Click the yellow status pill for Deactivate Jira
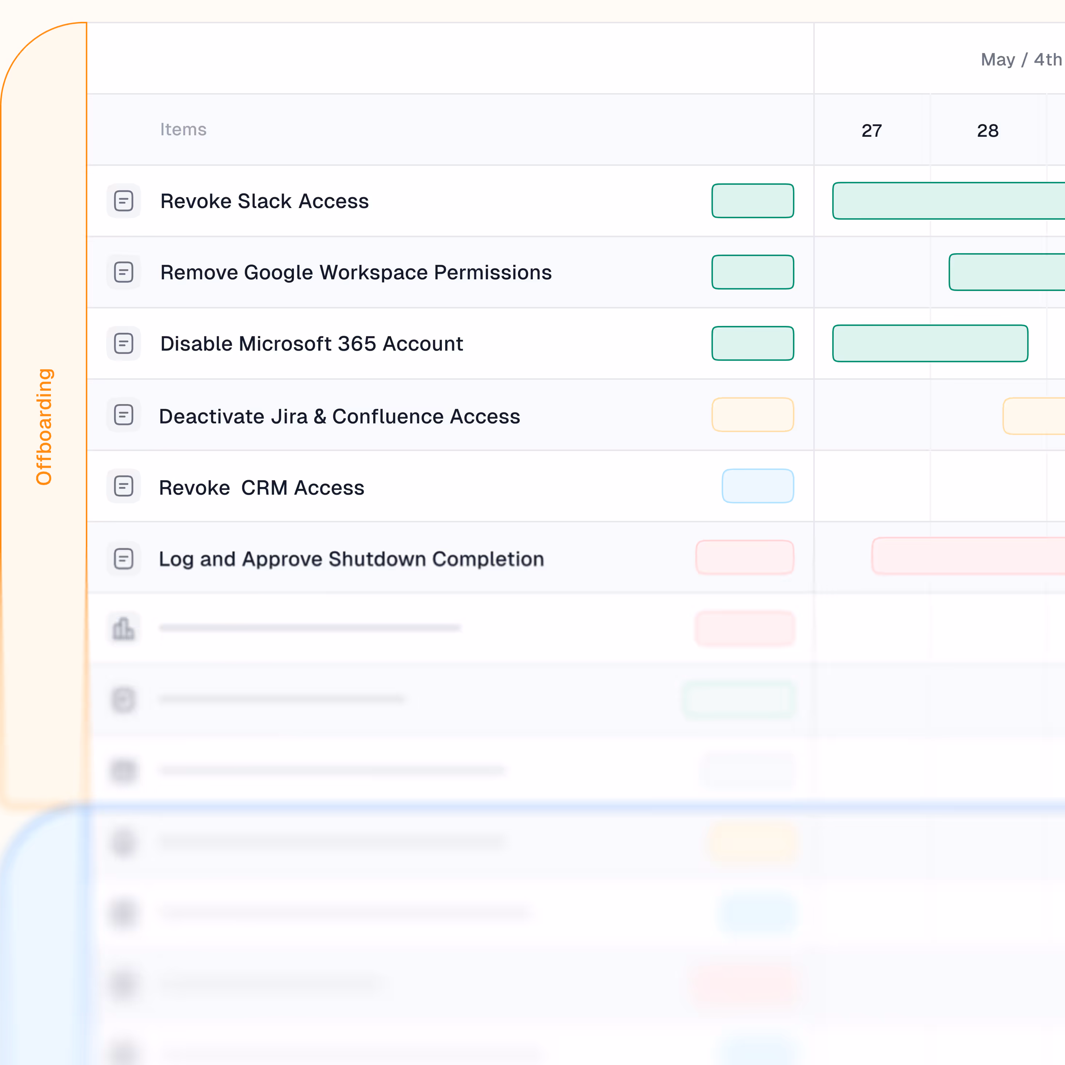This screenshot has height=1065, width=1065. [x=753, y=415]
